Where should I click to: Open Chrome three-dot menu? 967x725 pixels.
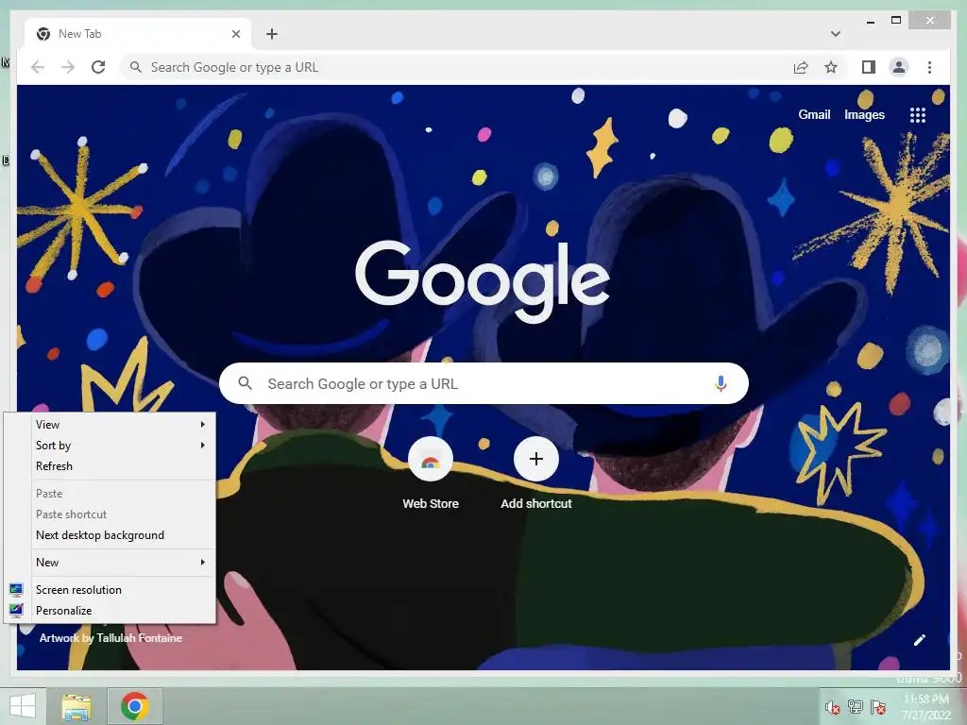(x=929, y=67)
